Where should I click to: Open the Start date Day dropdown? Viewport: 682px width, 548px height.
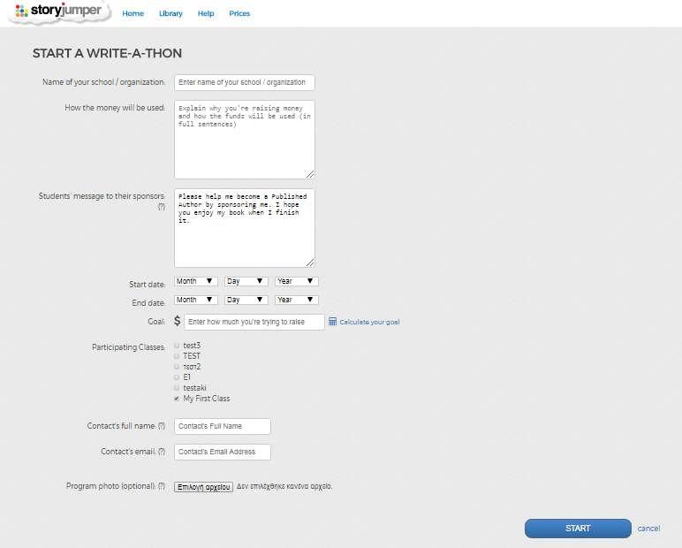[x=246, y=281]
